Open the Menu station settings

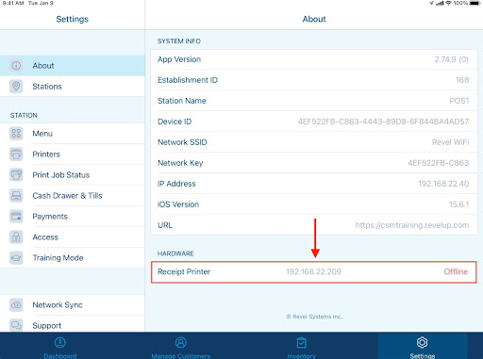(73, 134)
